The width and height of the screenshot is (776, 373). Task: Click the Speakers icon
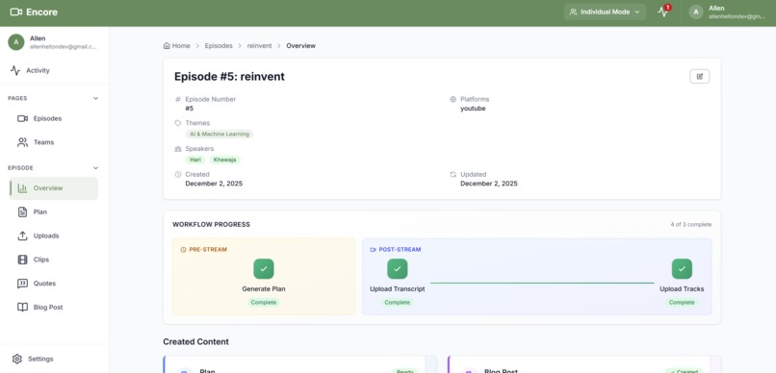[178, 149]
